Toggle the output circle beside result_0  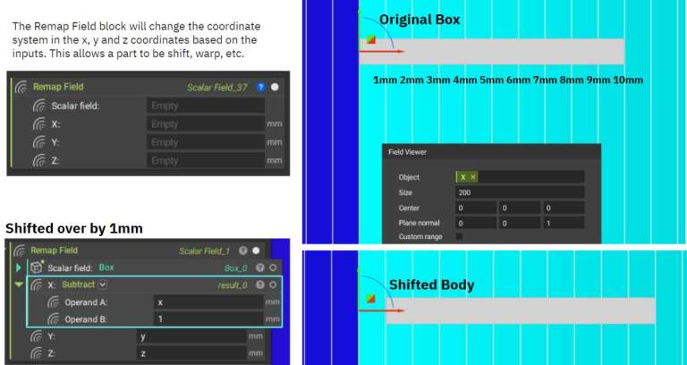pos(273,284)
